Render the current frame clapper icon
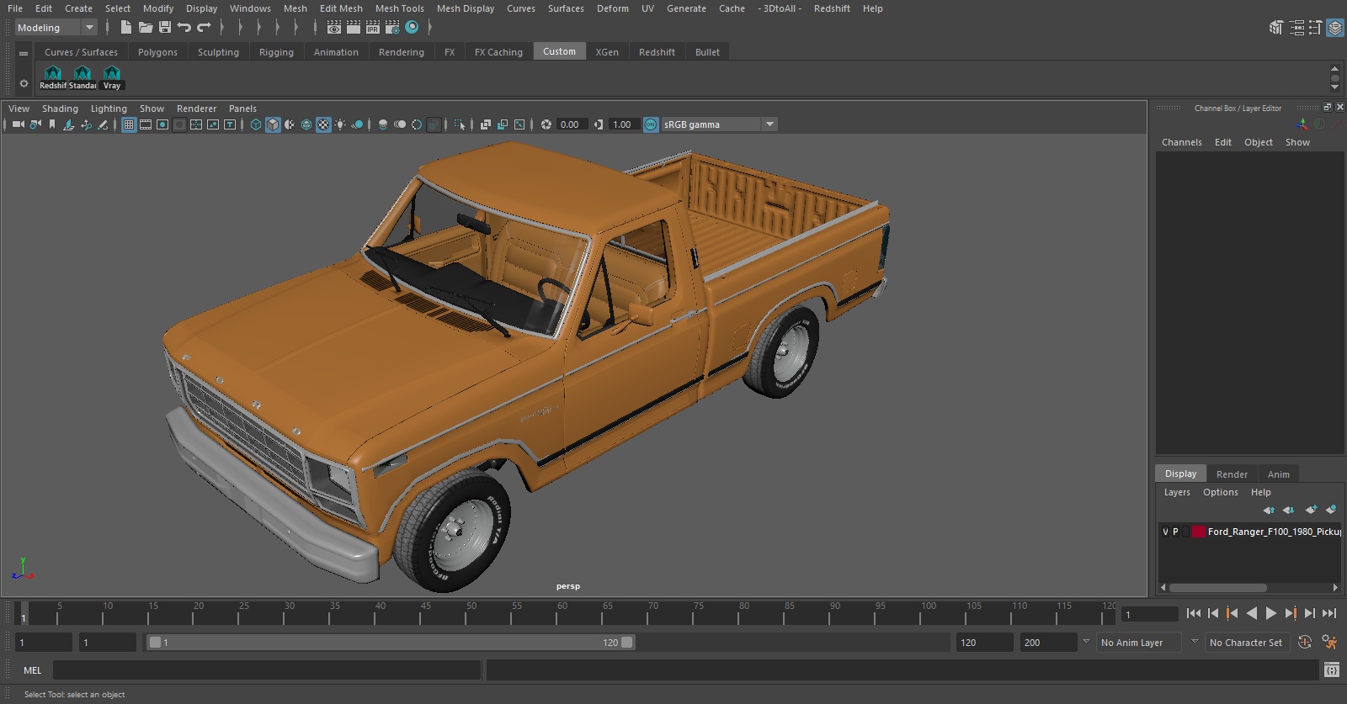Screen dimensions: 1347x704 coord(354,28)
